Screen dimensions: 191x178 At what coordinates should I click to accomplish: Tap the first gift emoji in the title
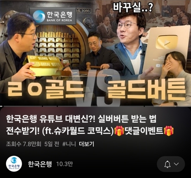click(x=120, y=131)
